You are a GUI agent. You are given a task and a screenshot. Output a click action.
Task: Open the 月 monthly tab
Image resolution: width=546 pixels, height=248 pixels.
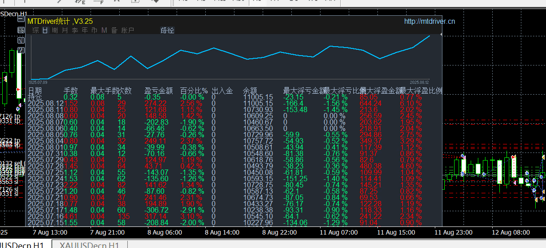pos(65,30)
